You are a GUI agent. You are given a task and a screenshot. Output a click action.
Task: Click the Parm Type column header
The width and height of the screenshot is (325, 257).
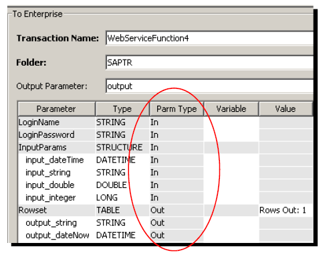point(177,109)
